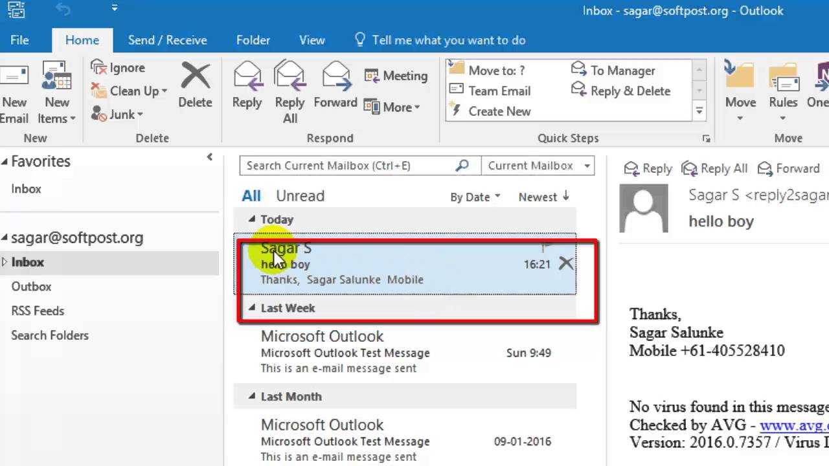Click the sender avatar picture

[643, 208]
